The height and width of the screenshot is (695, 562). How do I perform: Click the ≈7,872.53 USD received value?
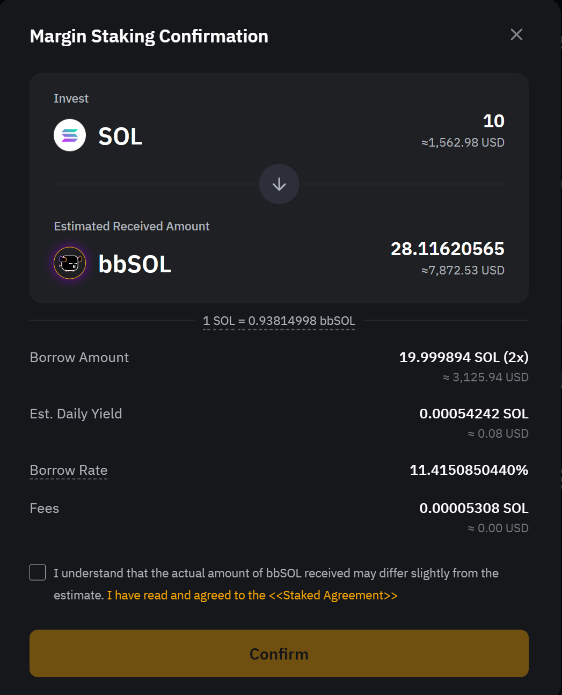(x=463, y=270)
